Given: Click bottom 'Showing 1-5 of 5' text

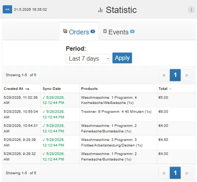Looking at the screenshot, I should coord(21,173).
